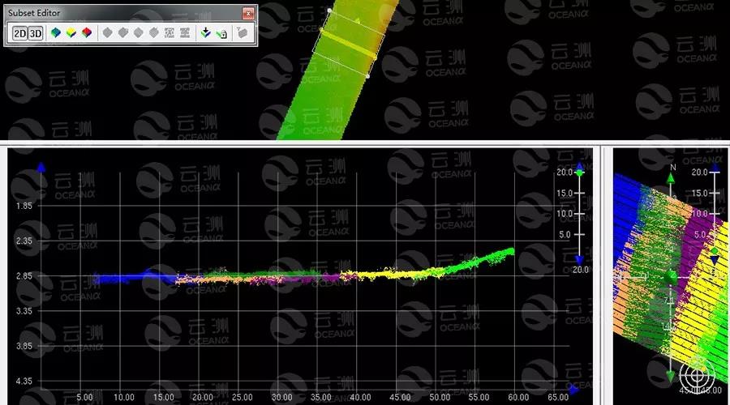730x405 pixels.
Task: Click the second grayed cube icon in toolbar
Action: point(123,32)
